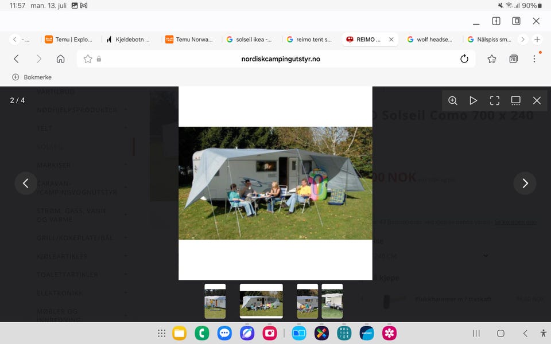
Task: Bookmark page with address bar star
Action: tap(87, 59)
